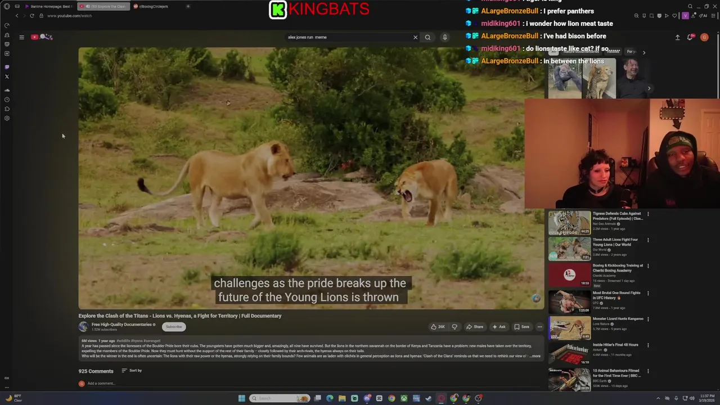Open the YouTube hamburger guide menu

coord(21,37)
